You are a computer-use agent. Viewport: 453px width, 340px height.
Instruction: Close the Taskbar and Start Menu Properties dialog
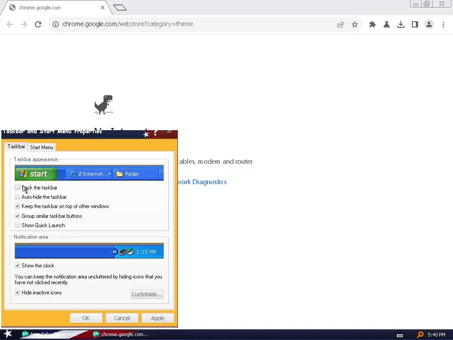coord(169,132)
